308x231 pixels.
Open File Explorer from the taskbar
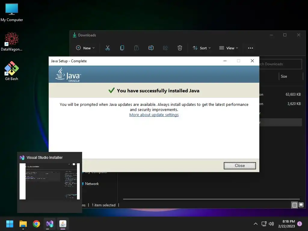coord(23,224)
